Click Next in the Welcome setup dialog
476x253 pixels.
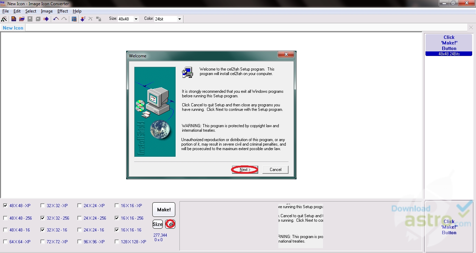tap(245, 169)
